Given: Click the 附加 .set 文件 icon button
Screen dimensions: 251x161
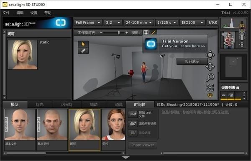Looking at the screenshot, I should click(133, 114).
